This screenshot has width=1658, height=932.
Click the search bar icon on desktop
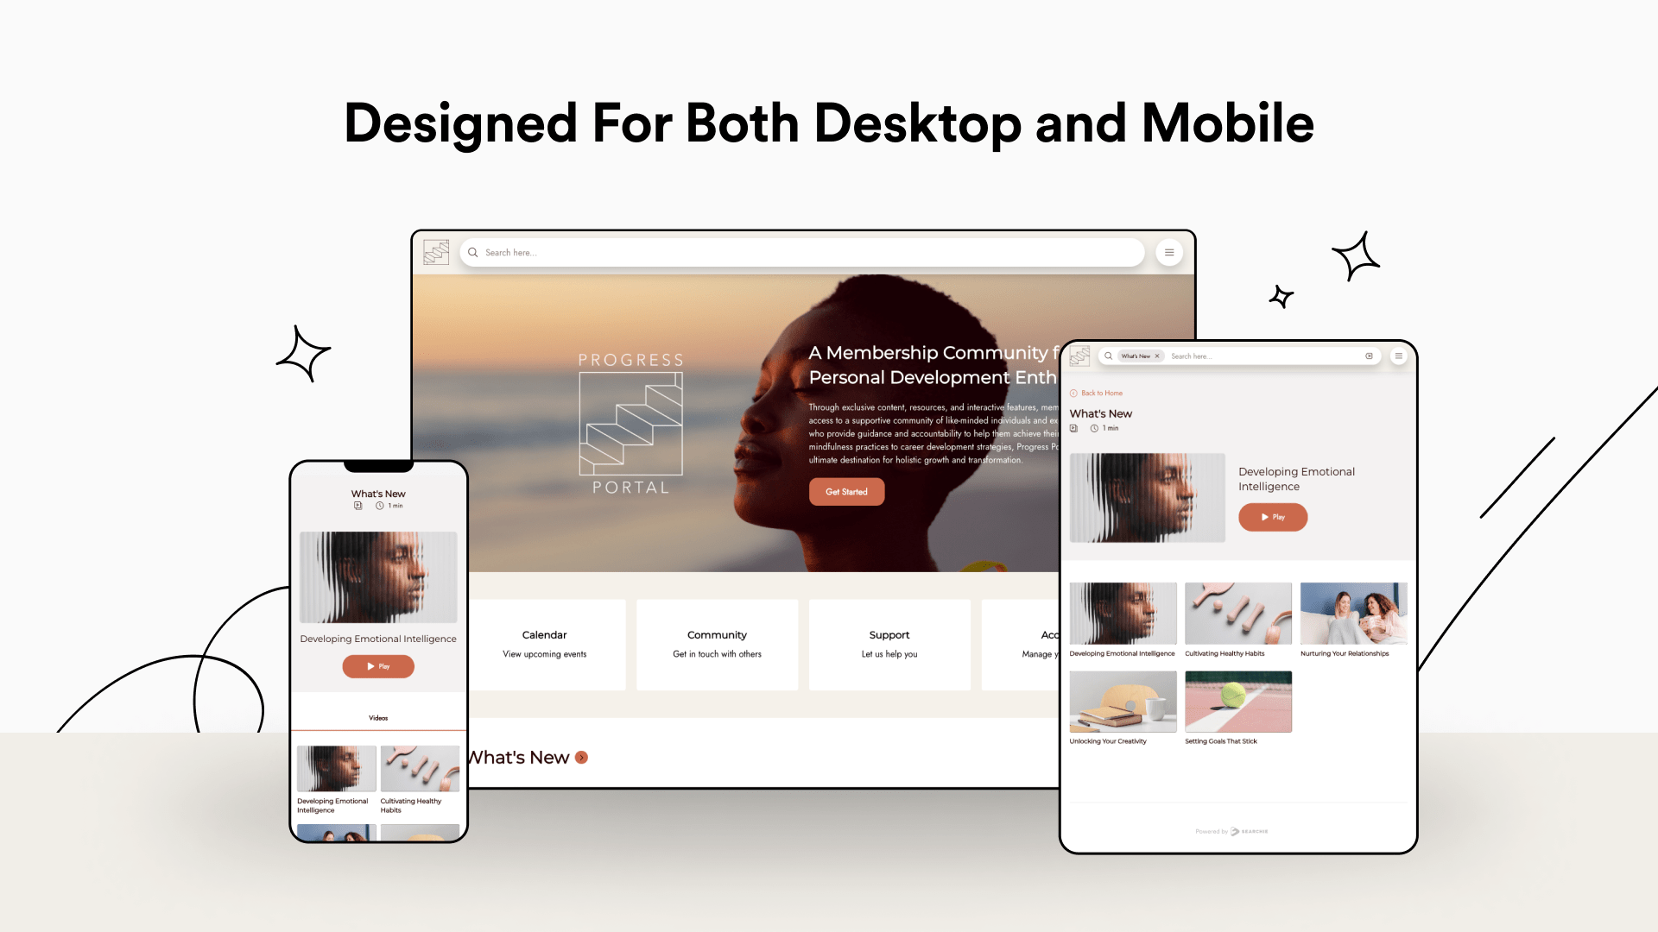coord(474,251)
